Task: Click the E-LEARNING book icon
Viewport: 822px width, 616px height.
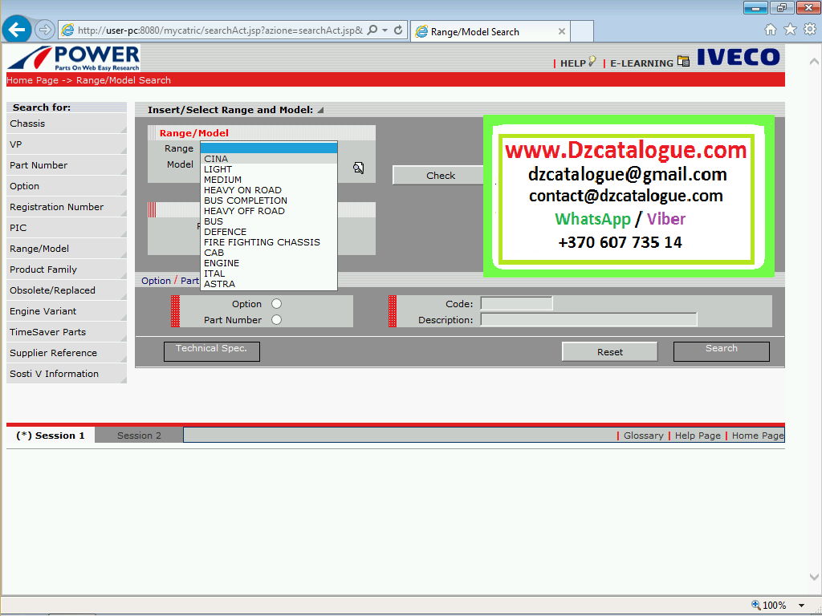Action: pyautogui.click(x=683, y=61)
